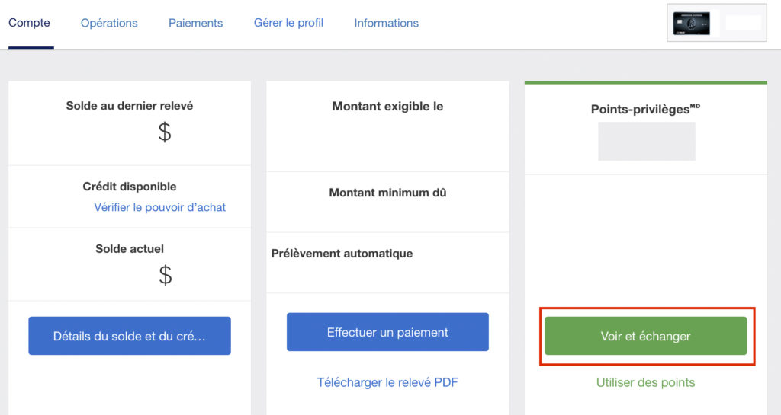Image resolution: width=781 pixels, height=415 pixels.
Task: Click the Utiliser des points link
Action: [x=645, y=382]
